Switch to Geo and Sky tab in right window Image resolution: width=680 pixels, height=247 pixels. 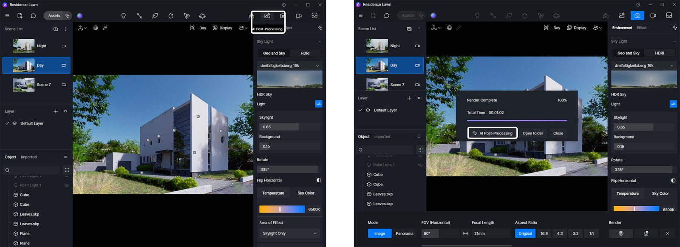tap(628, 53)
